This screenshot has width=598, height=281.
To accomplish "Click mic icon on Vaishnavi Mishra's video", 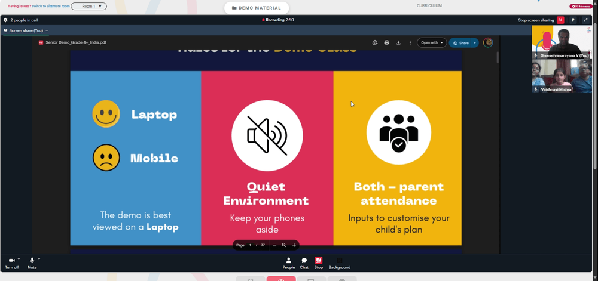I will click(536, 89).
